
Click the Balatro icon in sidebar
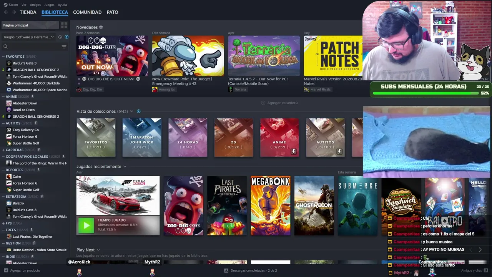pyautogui.click(x=9, y=203)
